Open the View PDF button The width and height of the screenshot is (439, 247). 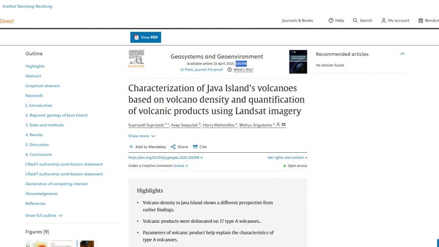(x=146, y=37)
